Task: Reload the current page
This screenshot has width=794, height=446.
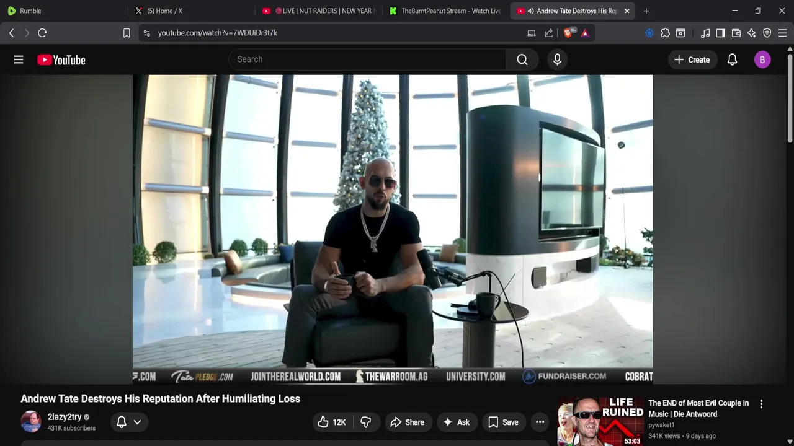Action: tap(42, 33)
